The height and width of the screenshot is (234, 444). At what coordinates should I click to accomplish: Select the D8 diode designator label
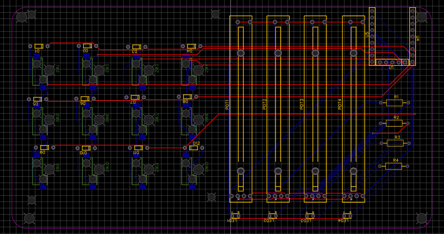point(185,101)
